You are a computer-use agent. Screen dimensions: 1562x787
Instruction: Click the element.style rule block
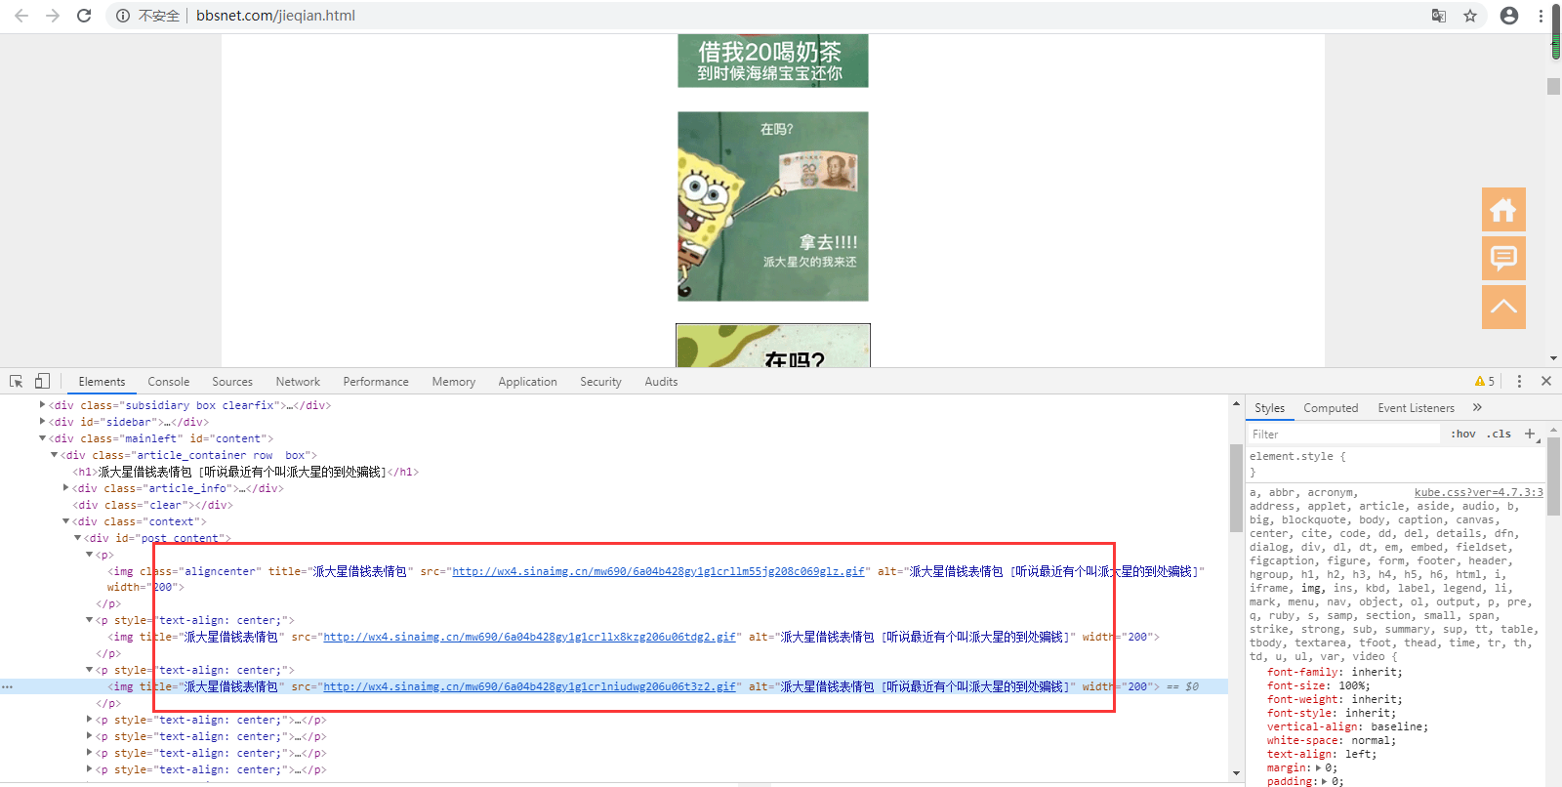1396,464
